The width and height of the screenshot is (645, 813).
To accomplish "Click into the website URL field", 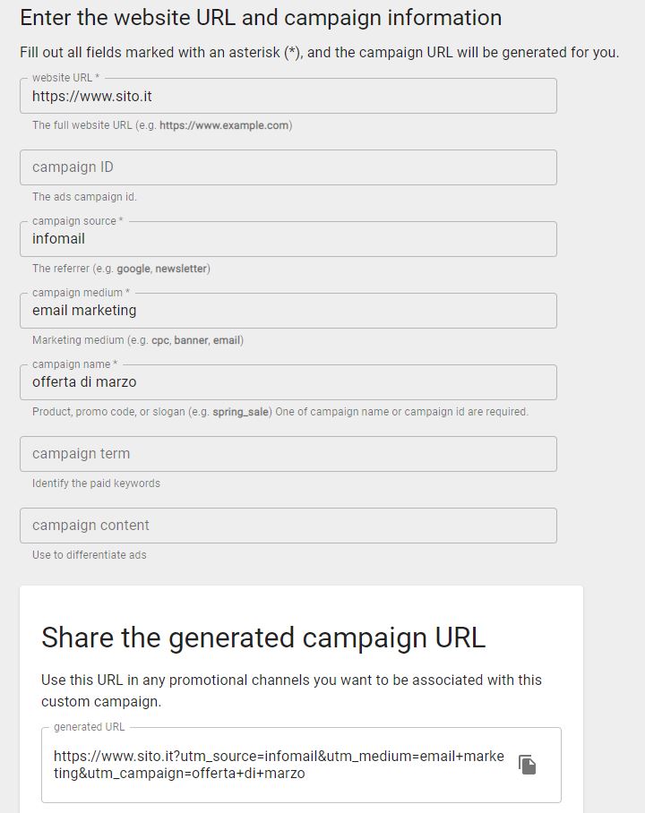I will coord(288,96).
